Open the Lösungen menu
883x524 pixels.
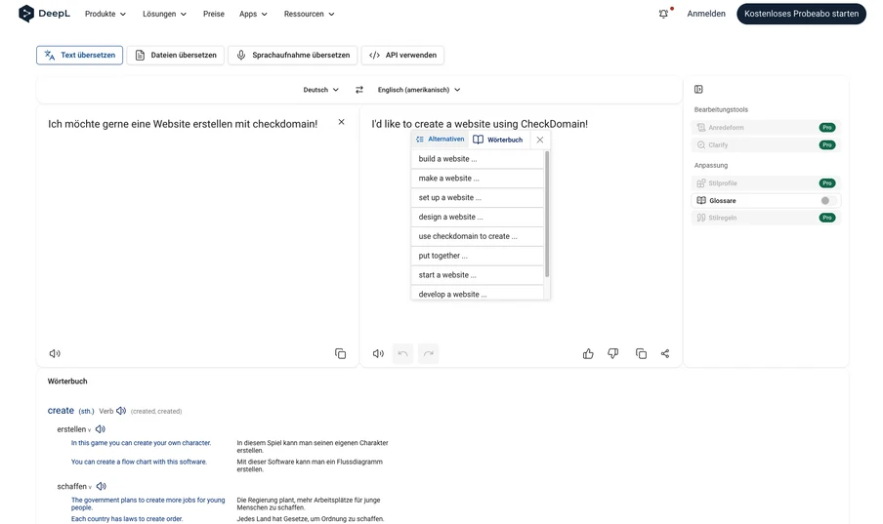[x=164, y=14]
